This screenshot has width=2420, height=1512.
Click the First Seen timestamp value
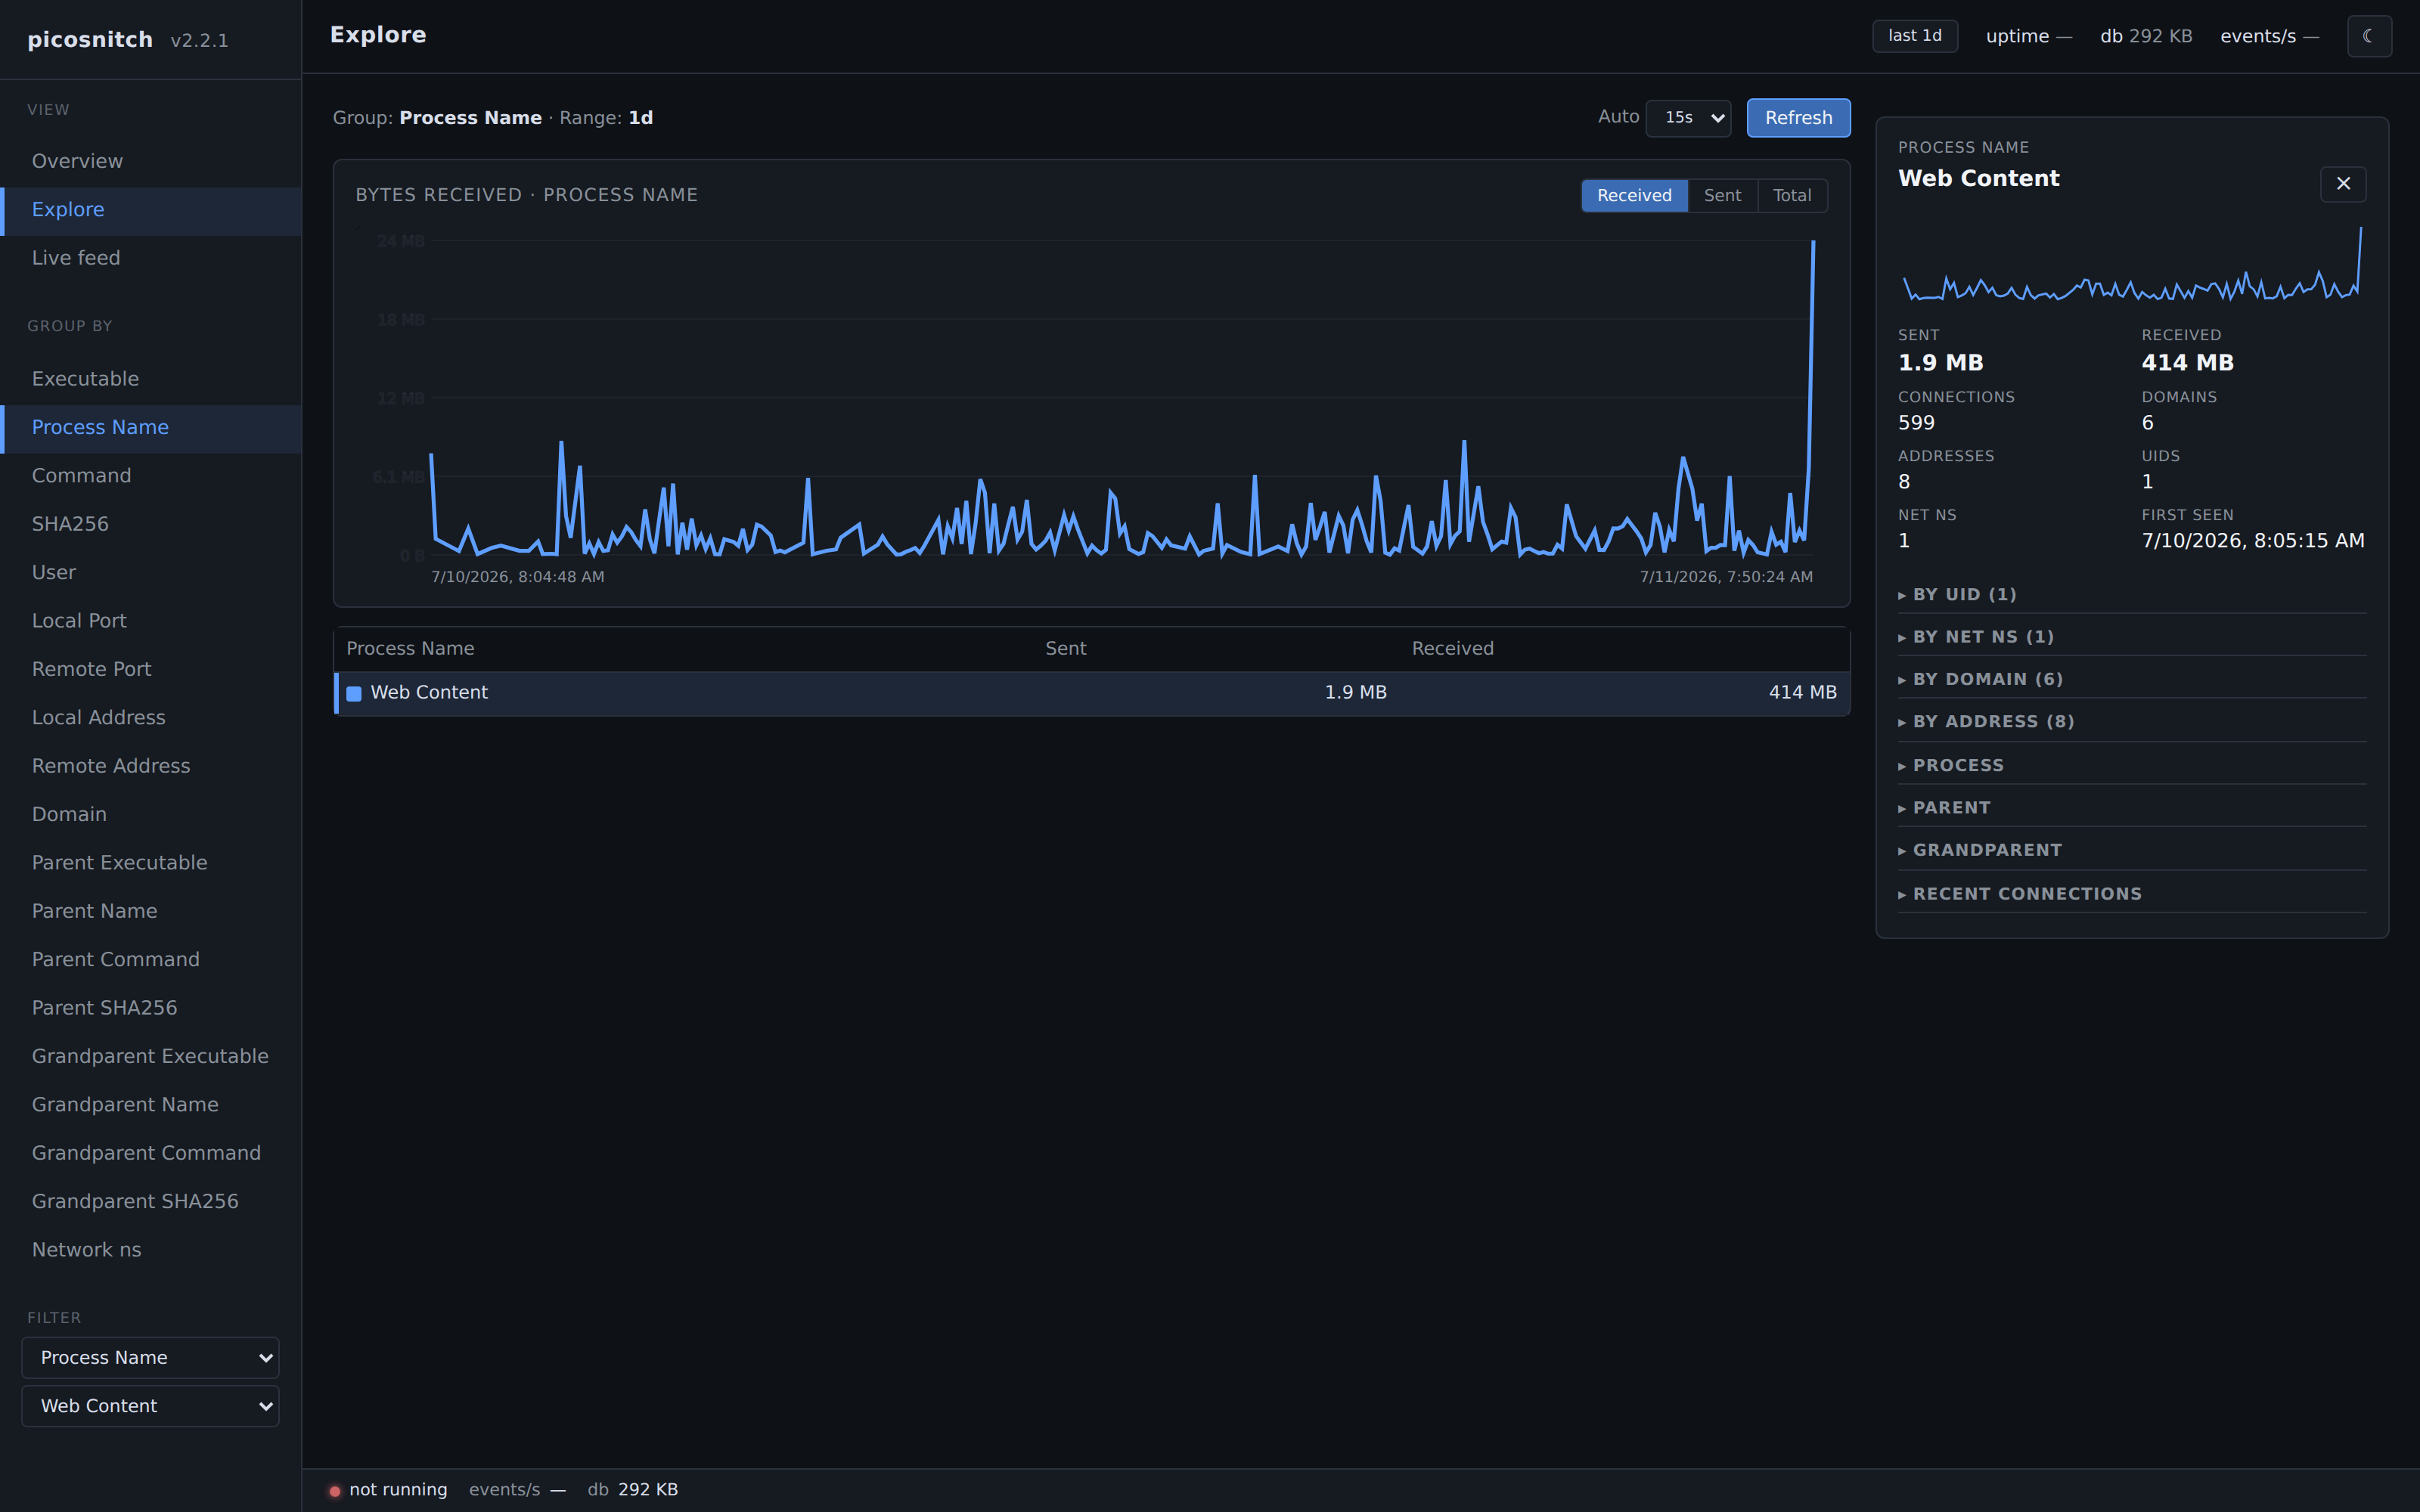coord(2253,541)
